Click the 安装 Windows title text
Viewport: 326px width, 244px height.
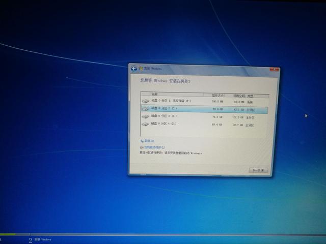pos(153,68)
